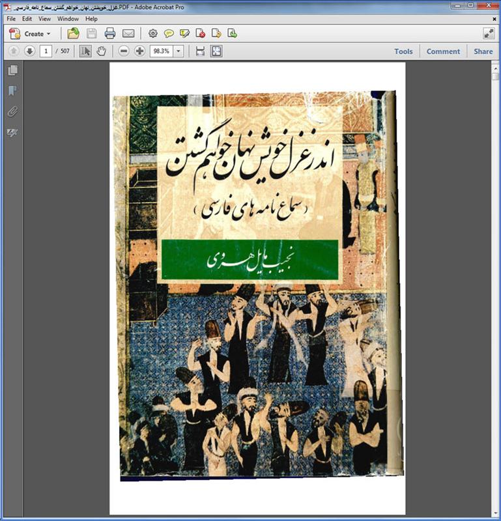Open preferences gear icon in toolbar

point(153,34)
